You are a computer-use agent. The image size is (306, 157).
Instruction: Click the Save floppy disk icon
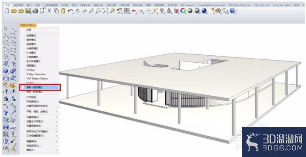pos(28,11)
